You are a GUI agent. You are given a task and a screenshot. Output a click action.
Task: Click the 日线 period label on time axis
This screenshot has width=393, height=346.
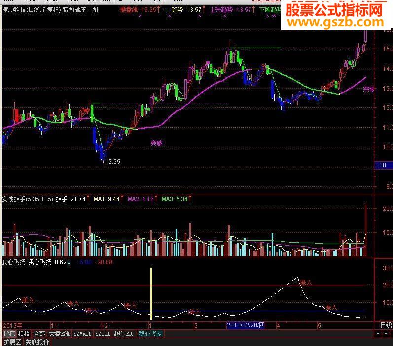(x=386, y=325)
